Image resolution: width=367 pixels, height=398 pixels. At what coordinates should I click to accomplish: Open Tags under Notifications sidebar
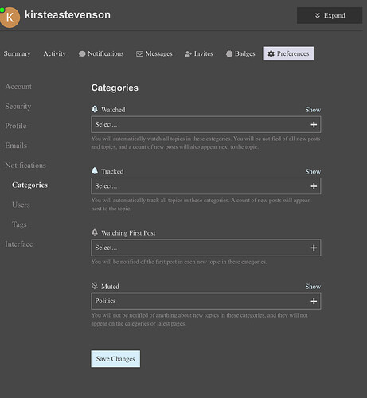coord(19,224)
